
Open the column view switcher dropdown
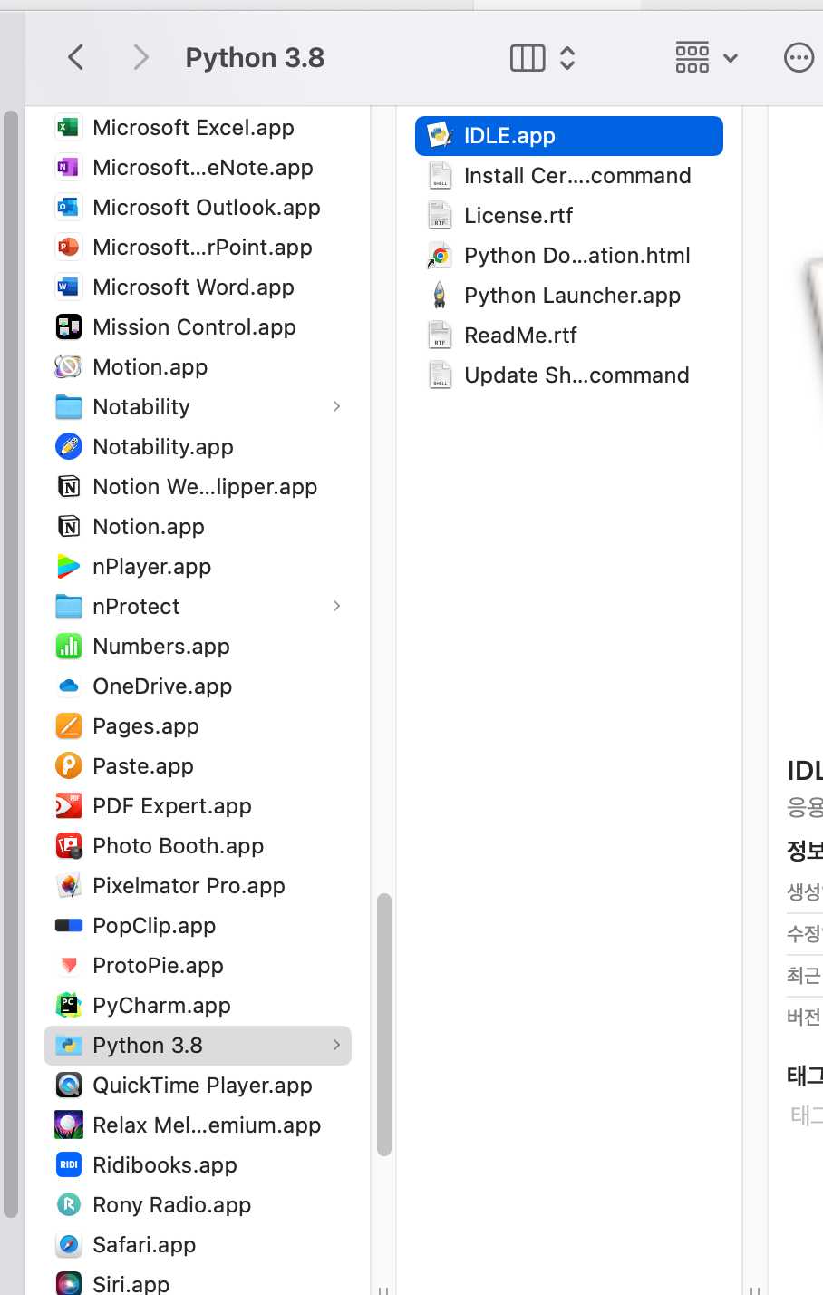tap(543, 58)
